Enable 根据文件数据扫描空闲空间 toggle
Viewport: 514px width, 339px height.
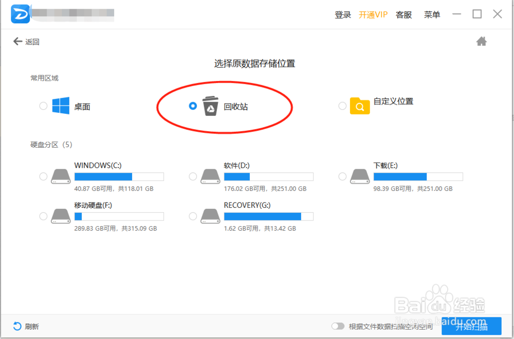[x=338, y=326]
